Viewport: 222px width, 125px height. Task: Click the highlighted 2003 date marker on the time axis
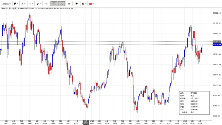tap(86, 122)
